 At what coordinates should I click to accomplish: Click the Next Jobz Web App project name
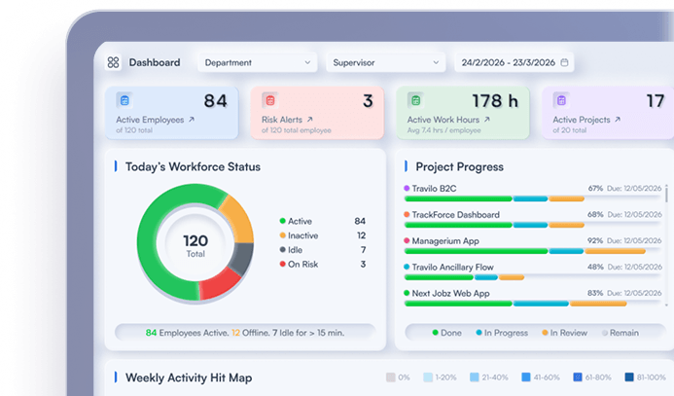[x=450, y=294]
